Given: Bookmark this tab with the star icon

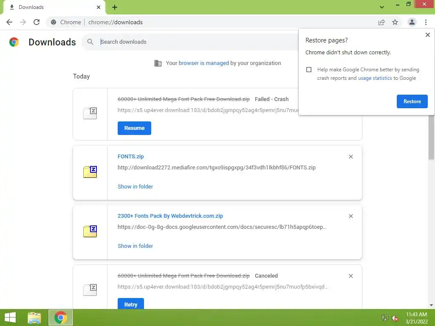Looking at the screenshot, I should click(395, 22).
